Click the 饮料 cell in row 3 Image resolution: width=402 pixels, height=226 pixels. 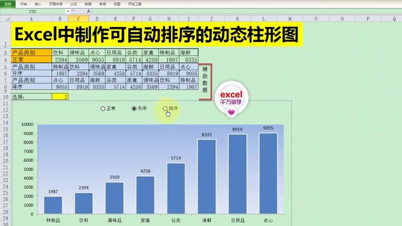(60, 53)
